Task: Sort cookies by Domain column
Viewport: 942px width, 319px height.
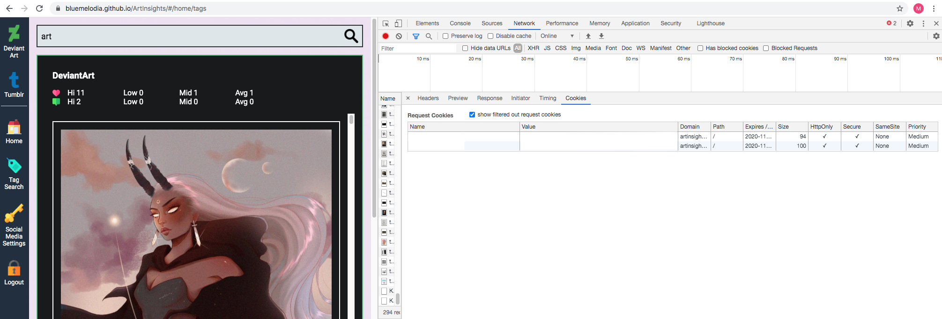Action: [694, 127]
